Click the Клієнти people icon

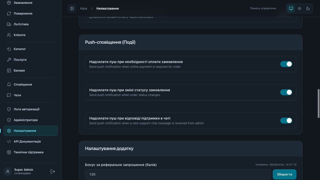pyautogui.click(x=9, y=35)
